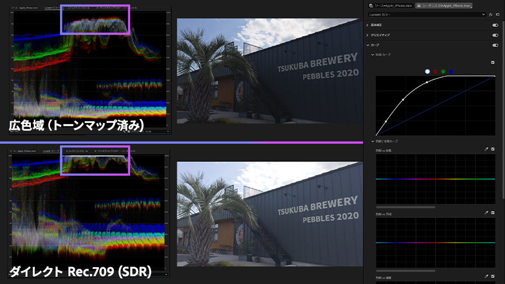Pick the eyedropper for 色相 vs 彩度 curve
The image size is (505, 284).
486,149
